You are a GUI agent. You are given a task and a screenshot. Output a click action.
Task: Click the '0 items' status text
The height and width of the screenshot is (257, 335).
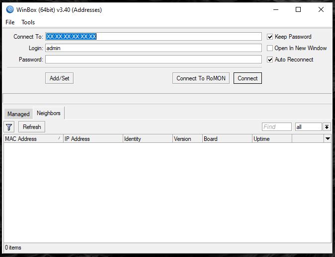pyautogui.click(x=13, y=248)
